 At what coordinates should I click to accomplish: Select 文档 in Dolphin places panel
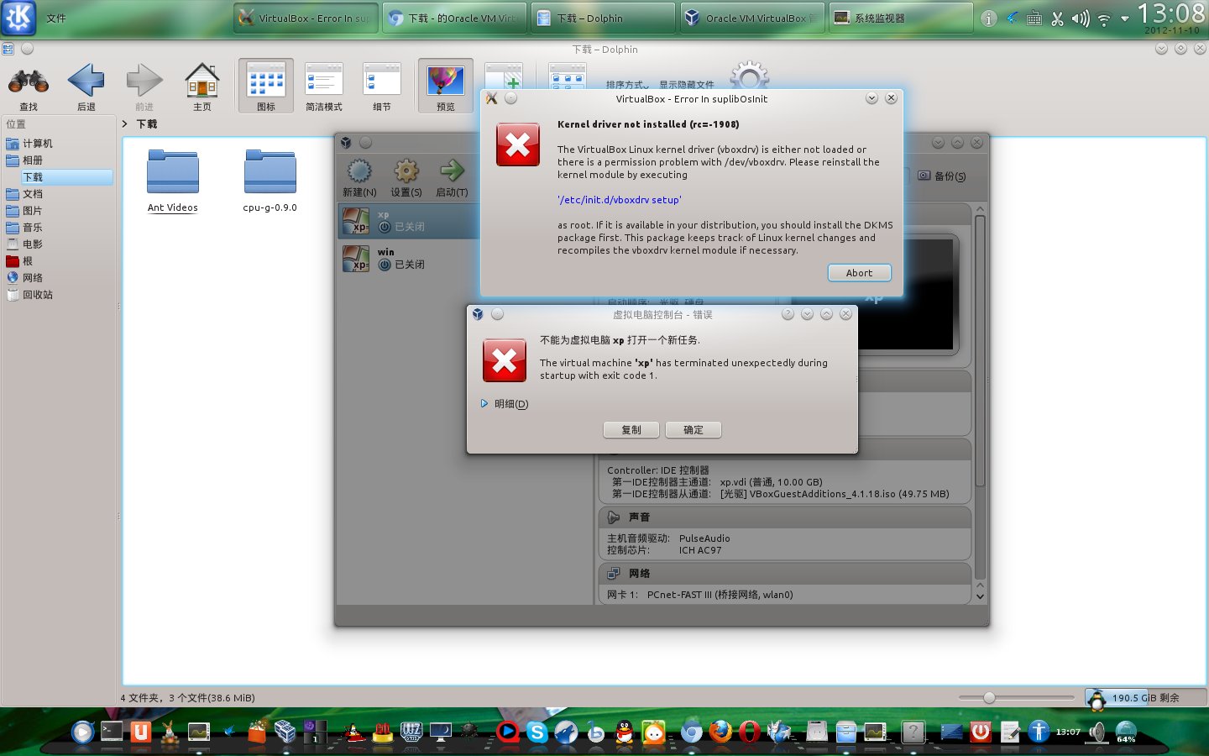(x=59, y=194)
